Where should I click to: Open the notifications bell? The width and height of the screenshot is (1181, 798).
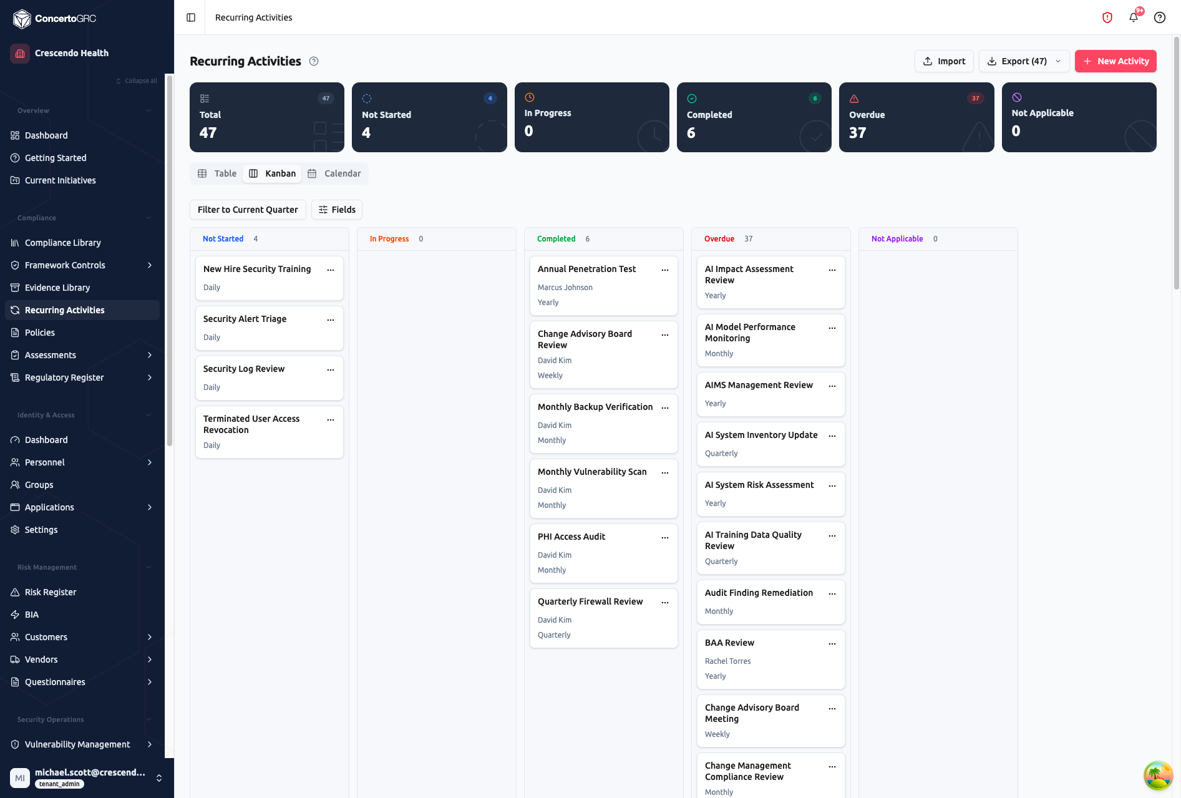tap(1134, 17)
